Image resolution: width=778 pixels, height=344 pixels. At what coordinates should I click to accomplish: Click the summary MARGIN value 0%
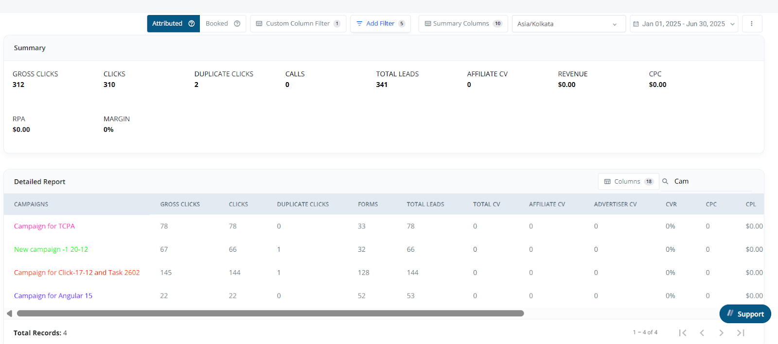click(x=108, y=130)
